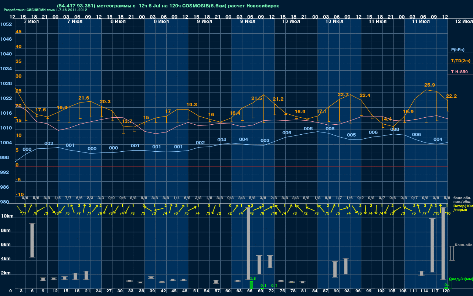The height and width of the screenshot is (296, 473).
Task: Click the 19.3 temperature label
Action: click(192, 105)
